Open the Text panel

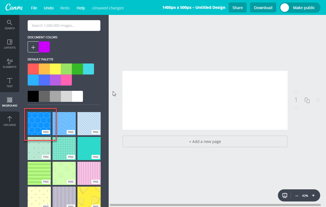tap(9, 83)
